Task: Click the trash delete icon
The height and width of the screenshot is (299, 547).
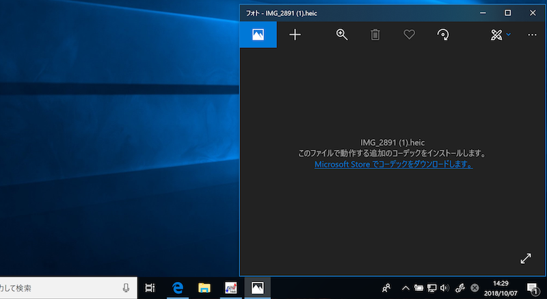Action: pyautogui.click(x=375, y=35)
